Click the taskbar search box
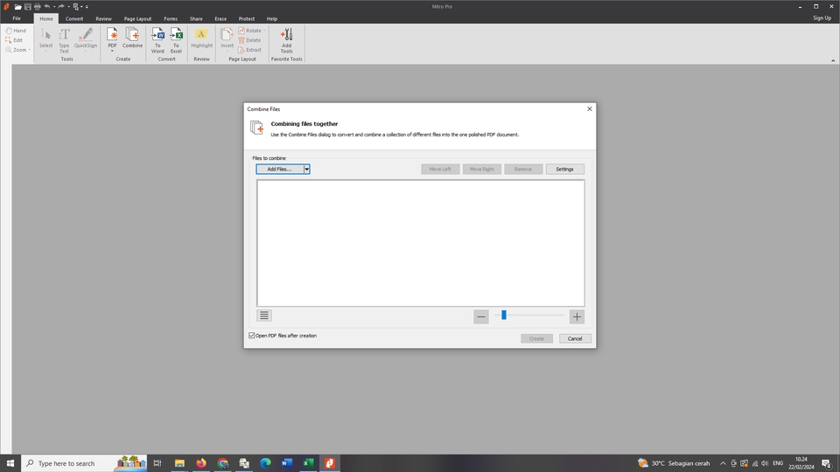 coord(84,463)
